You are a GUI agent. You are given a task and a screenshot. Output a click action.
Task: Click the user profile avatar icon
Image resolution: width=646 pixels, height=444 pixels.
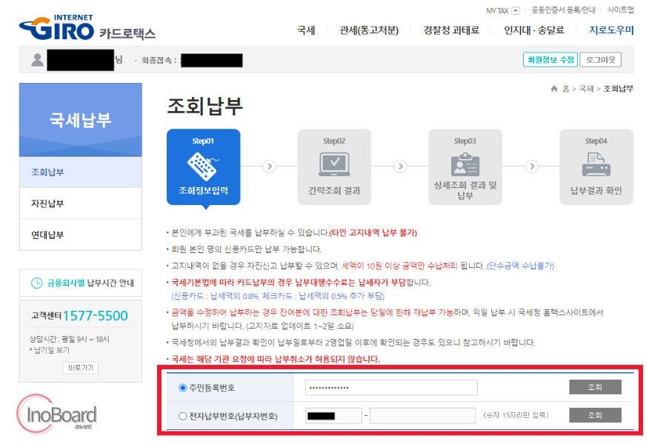(38, 60)
